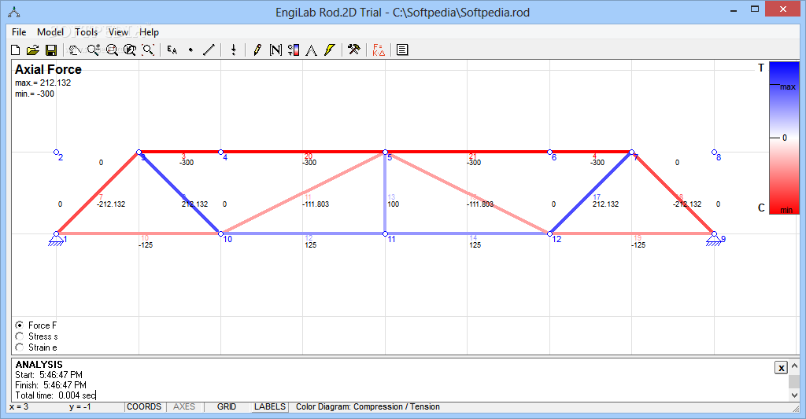Click the F=K·Δ stiffness matrix icon

pos(379,50)
